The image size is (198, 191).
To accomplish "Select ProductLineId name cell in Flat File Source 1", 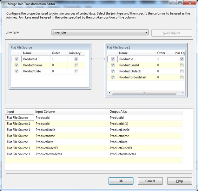I will (136, 65).
